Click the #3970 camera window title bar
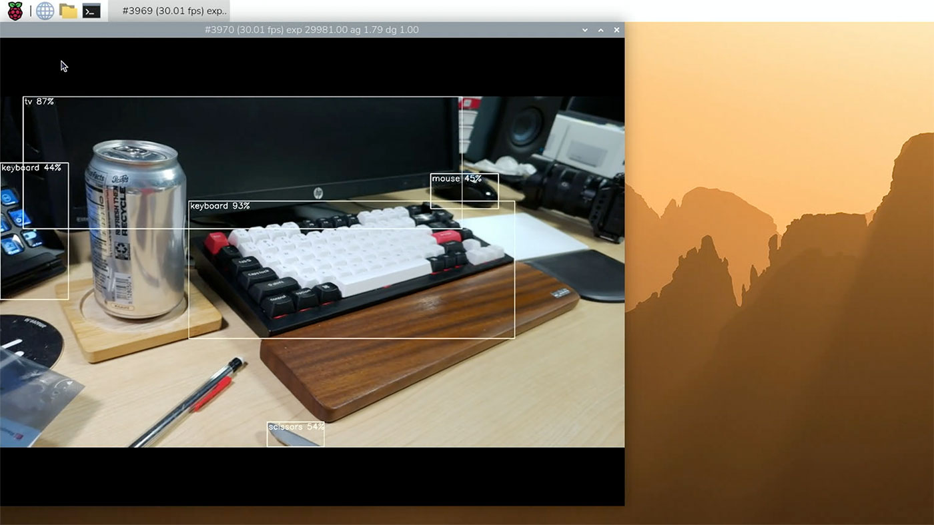 pos(312,30)
